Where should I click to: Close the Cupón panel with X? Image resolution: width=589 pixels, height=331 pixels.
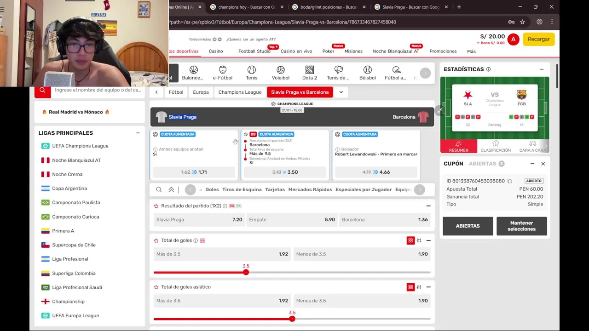[543, 164]
